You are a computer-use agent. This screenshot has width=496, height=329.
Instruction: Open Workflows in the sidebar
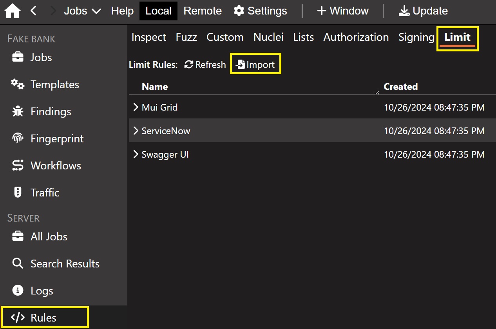pos(56,166)
